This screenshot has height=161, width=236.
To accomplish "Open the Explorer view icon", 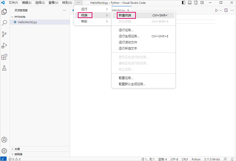I will tap(4, 12).
